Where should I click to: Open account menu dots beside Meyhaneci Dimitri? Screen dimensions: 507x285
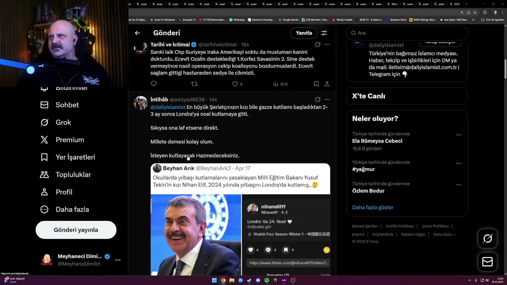click(118, 260)
